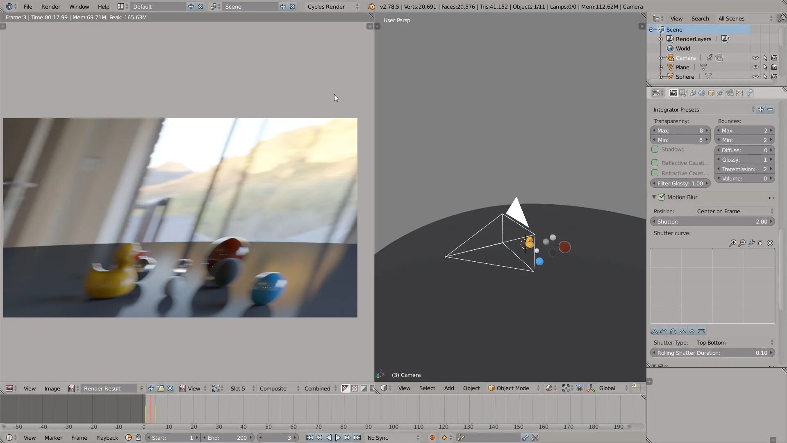Enable the Shadows checkbox
The width and height of the screenshot is (787, 443).
coord(655,150)
